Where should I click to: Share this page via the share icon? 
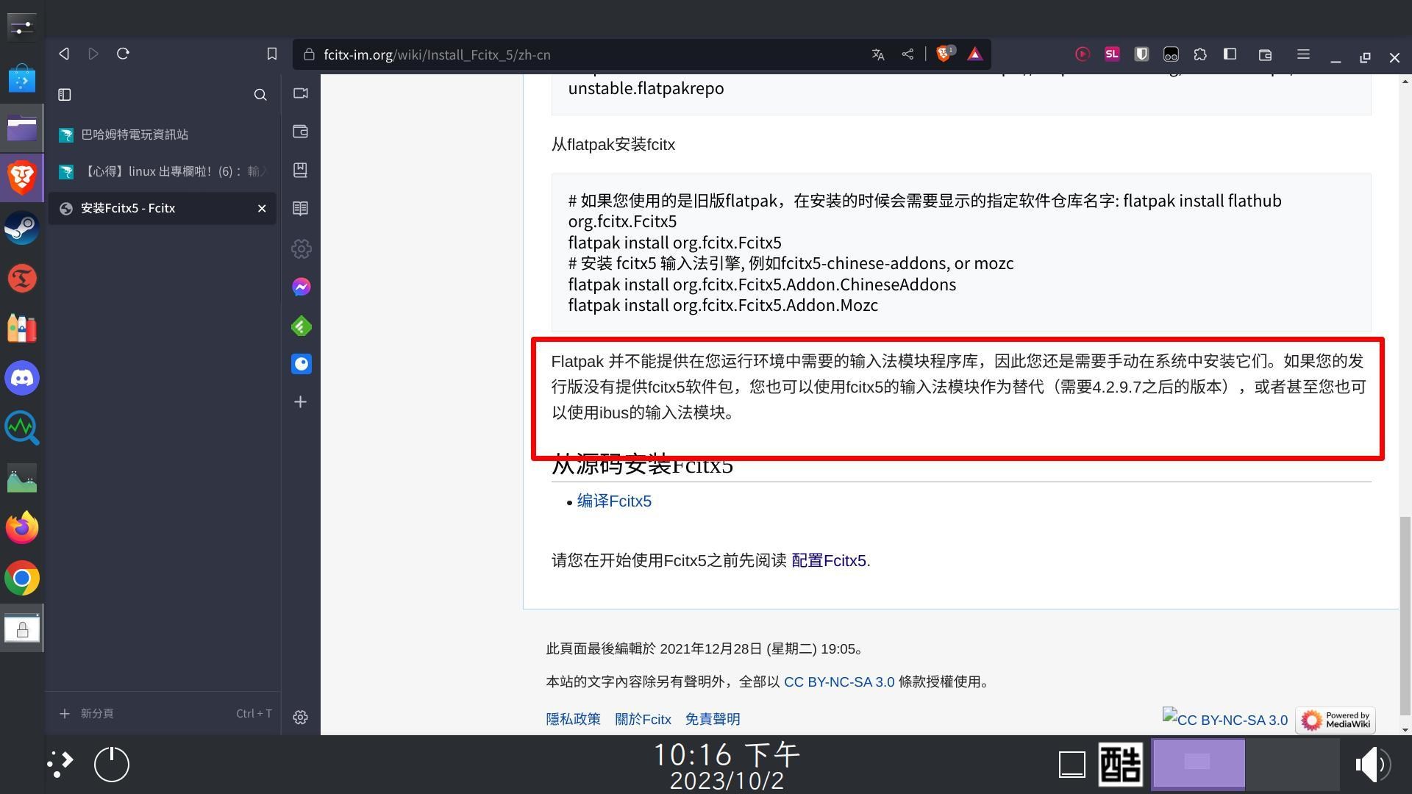pos(907,54)
